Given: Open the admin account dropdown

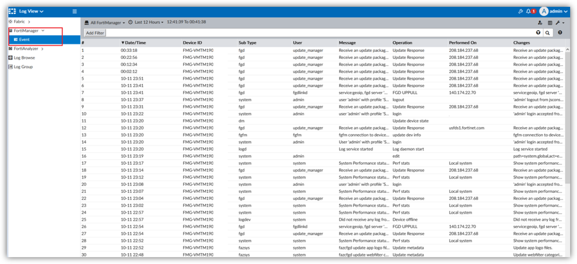Looking at the screenshot, I should click(x=559, y=12).
